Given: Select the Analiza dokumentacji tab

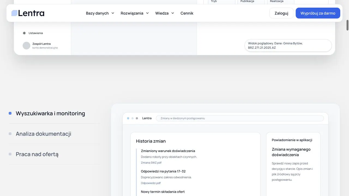Looking at the screenshot, I should click(55, 134).
